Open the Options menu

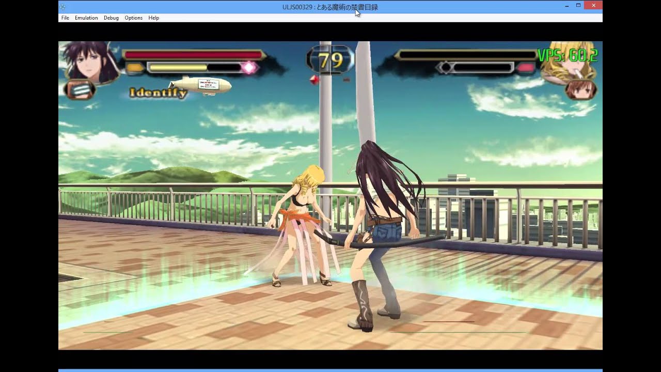133,18
